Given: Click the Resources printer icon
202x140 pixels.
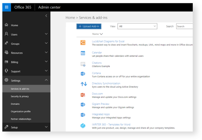Looking at the screenshot, I should [6, 52].
